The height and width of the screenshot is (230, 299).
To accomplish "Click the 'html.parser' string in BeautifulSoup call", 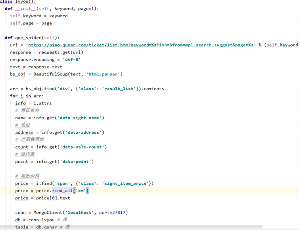I will pos(103,74).
